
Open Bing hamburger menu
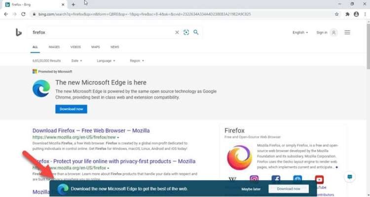[347, 33]
